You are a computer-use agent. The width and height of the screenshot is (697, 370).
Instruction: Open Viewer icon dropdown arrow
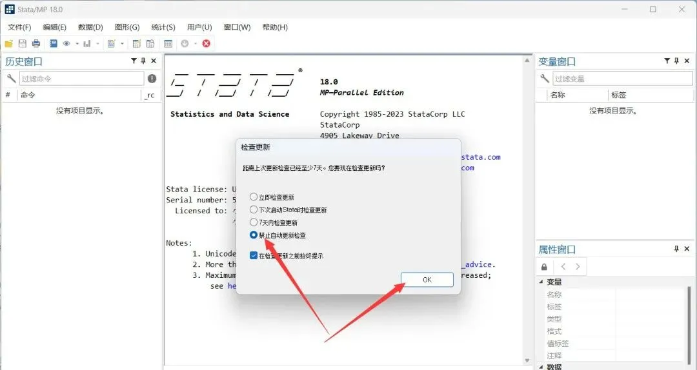pyautogui.click(x=77, y=44)
